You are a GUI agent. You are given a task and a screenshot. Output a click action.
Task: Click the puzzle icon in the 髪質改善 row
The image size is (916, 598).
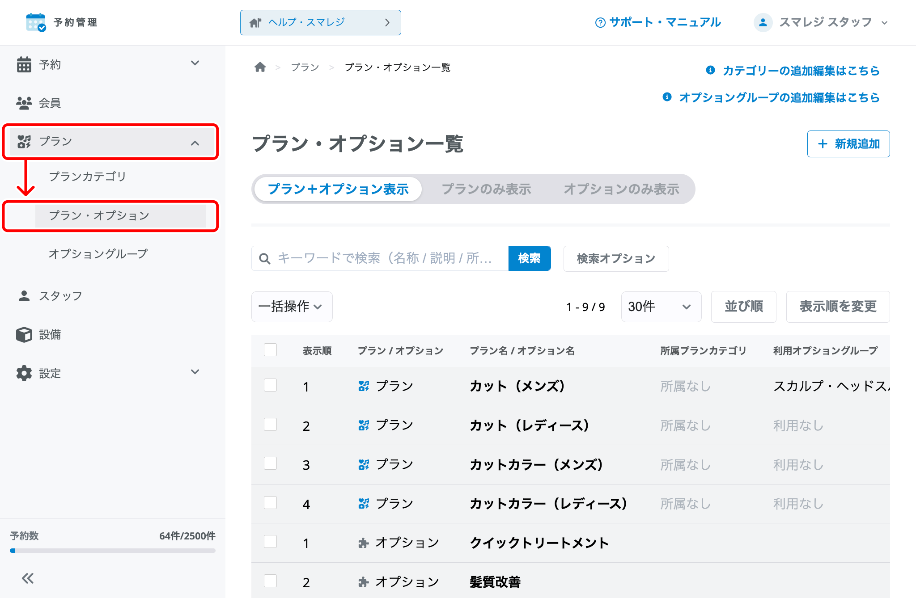coord(364,582)
